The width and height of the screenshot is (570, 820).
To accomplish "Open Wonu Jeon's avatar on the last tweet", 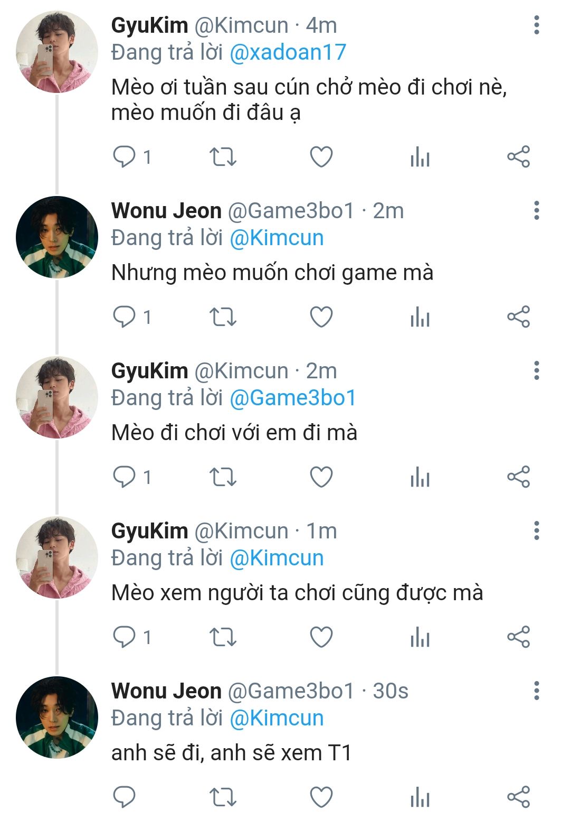I will tap(56, 717).
